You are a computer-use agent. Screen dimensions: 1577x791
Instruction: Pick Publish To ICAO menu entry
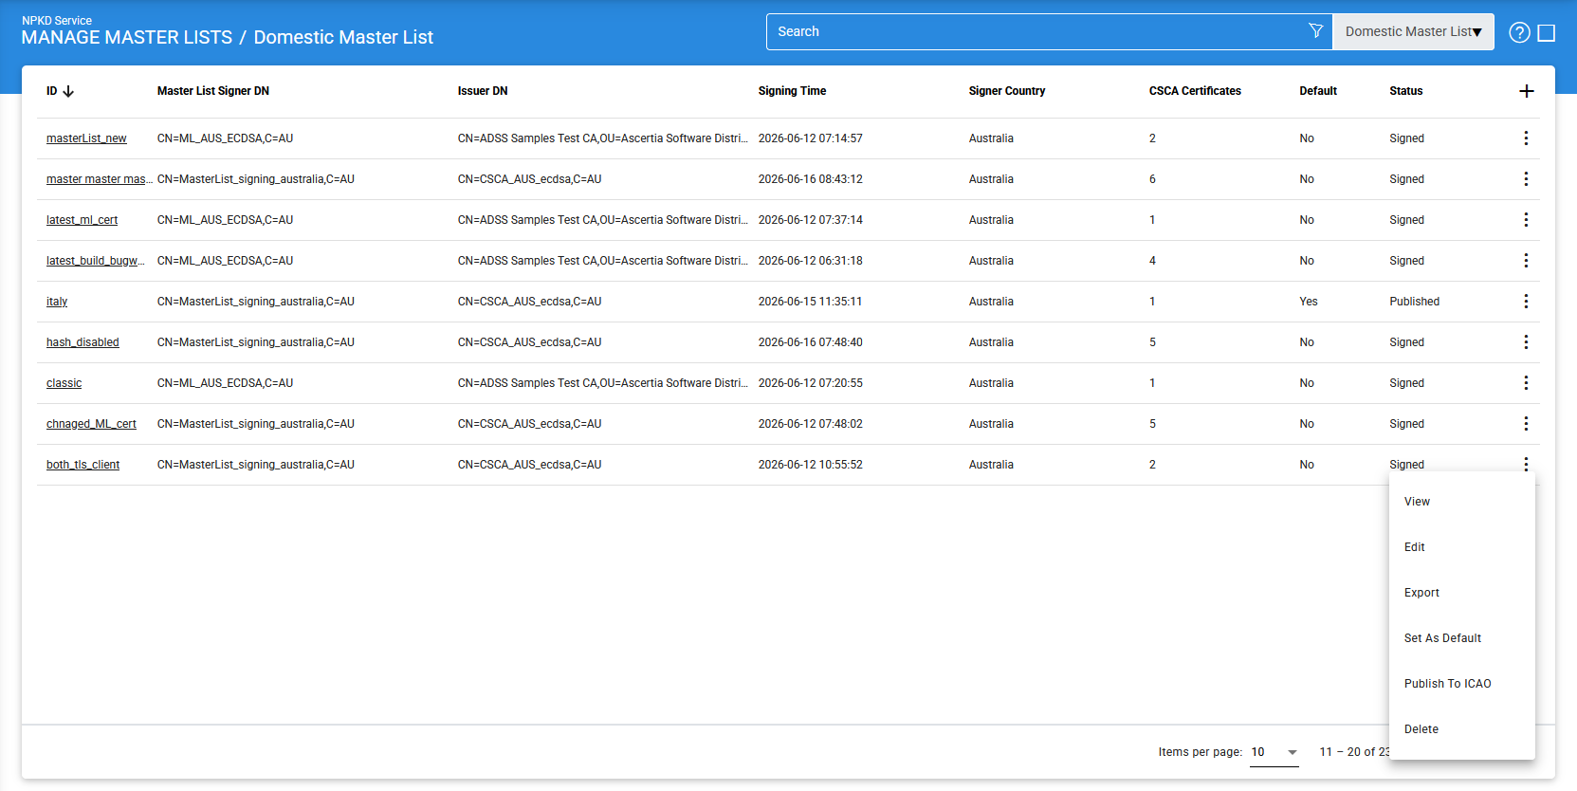pyautogui.click(x=1462, y=684)
